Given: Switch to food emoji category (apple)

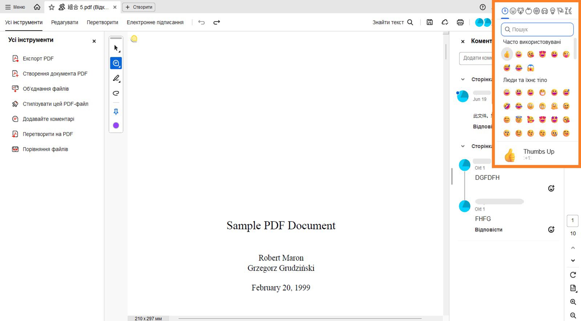Looking at the screenshot, I should [x=529, y=11].
